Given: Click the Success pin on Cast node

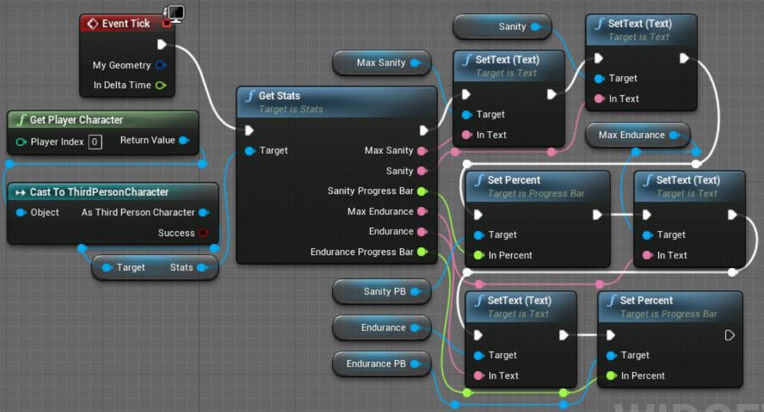Looking at the screenshot, I should 204,233.
